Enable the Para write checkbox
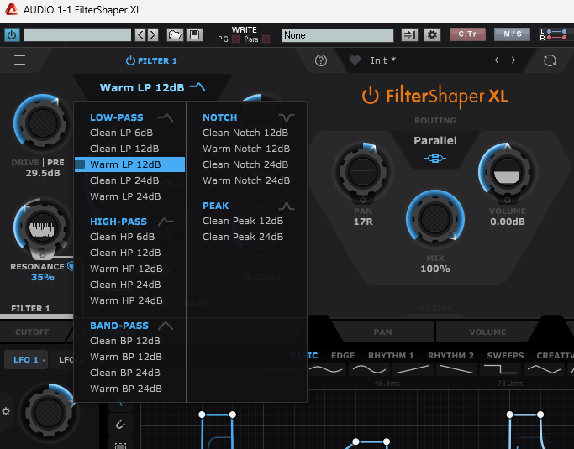This screenshot has height=449, width=574. tap(266, 39)
